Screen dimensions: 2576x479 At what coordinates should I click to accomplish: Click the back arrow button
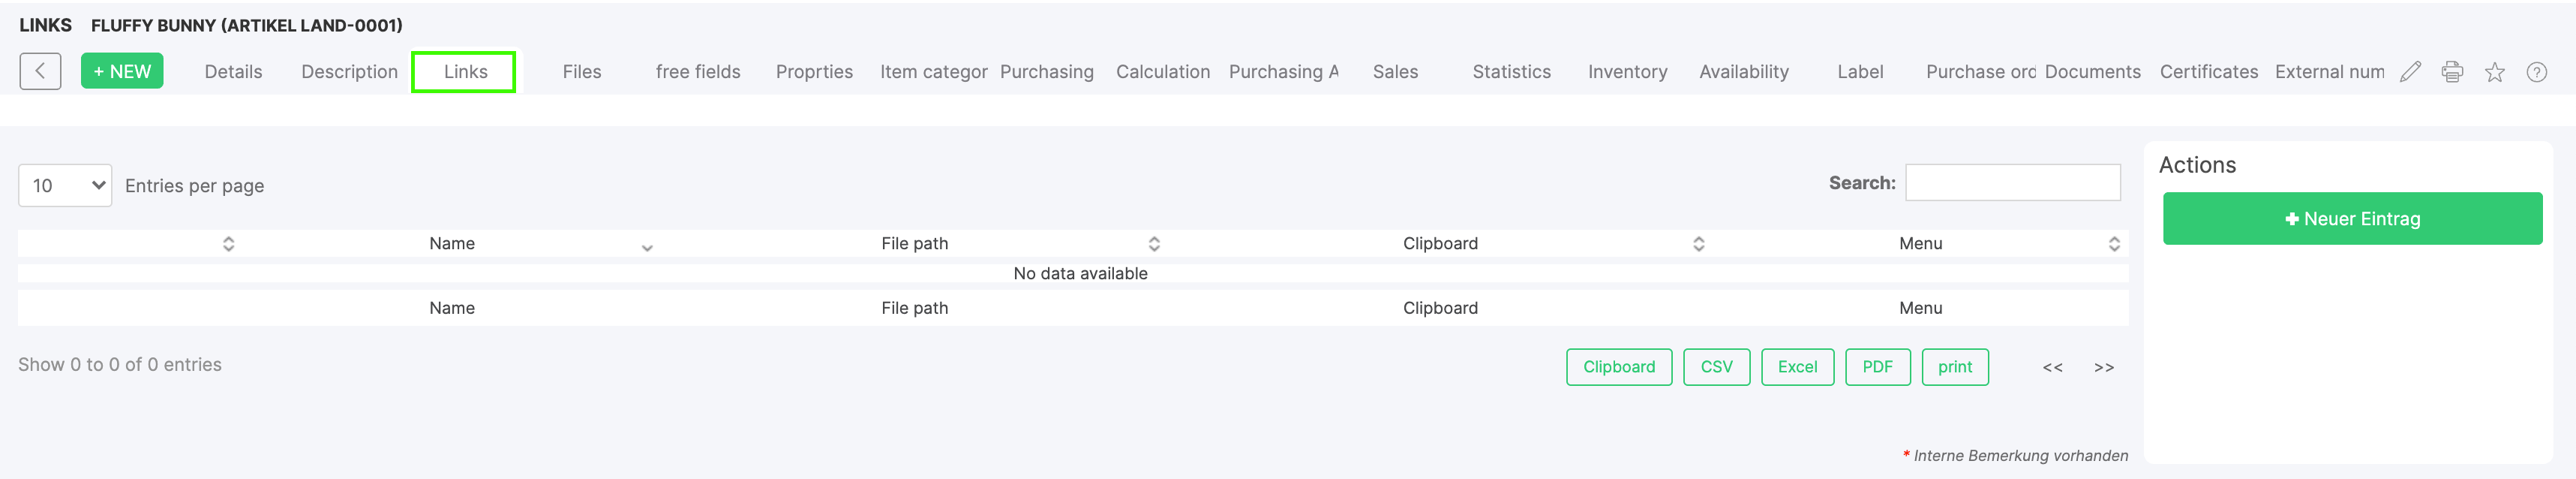40,71
